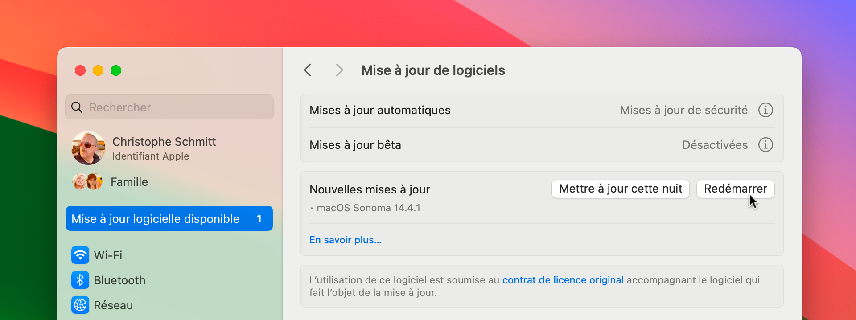856x320 pixels.
Task: Open the Réseau settings pane
Action: pyautogui.click(x=113, y=305)
